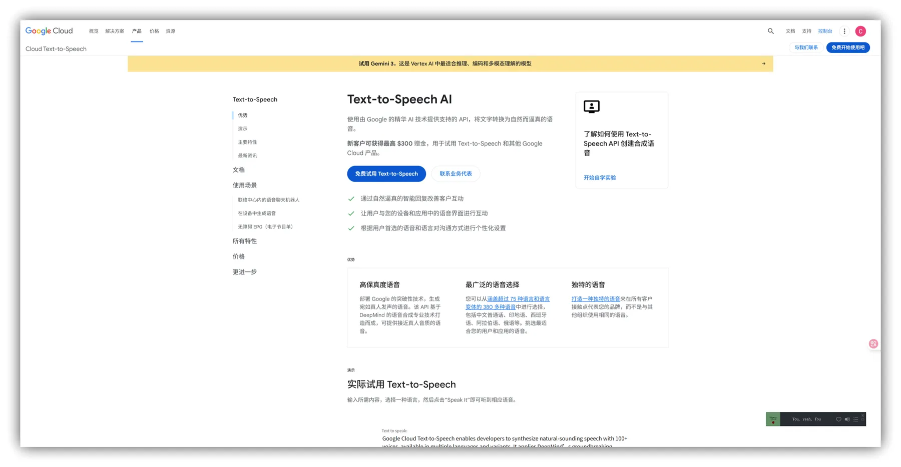901x467 pixels.
Task: Click the 联系业务代表 button
Action: click(x=456, y=174)
